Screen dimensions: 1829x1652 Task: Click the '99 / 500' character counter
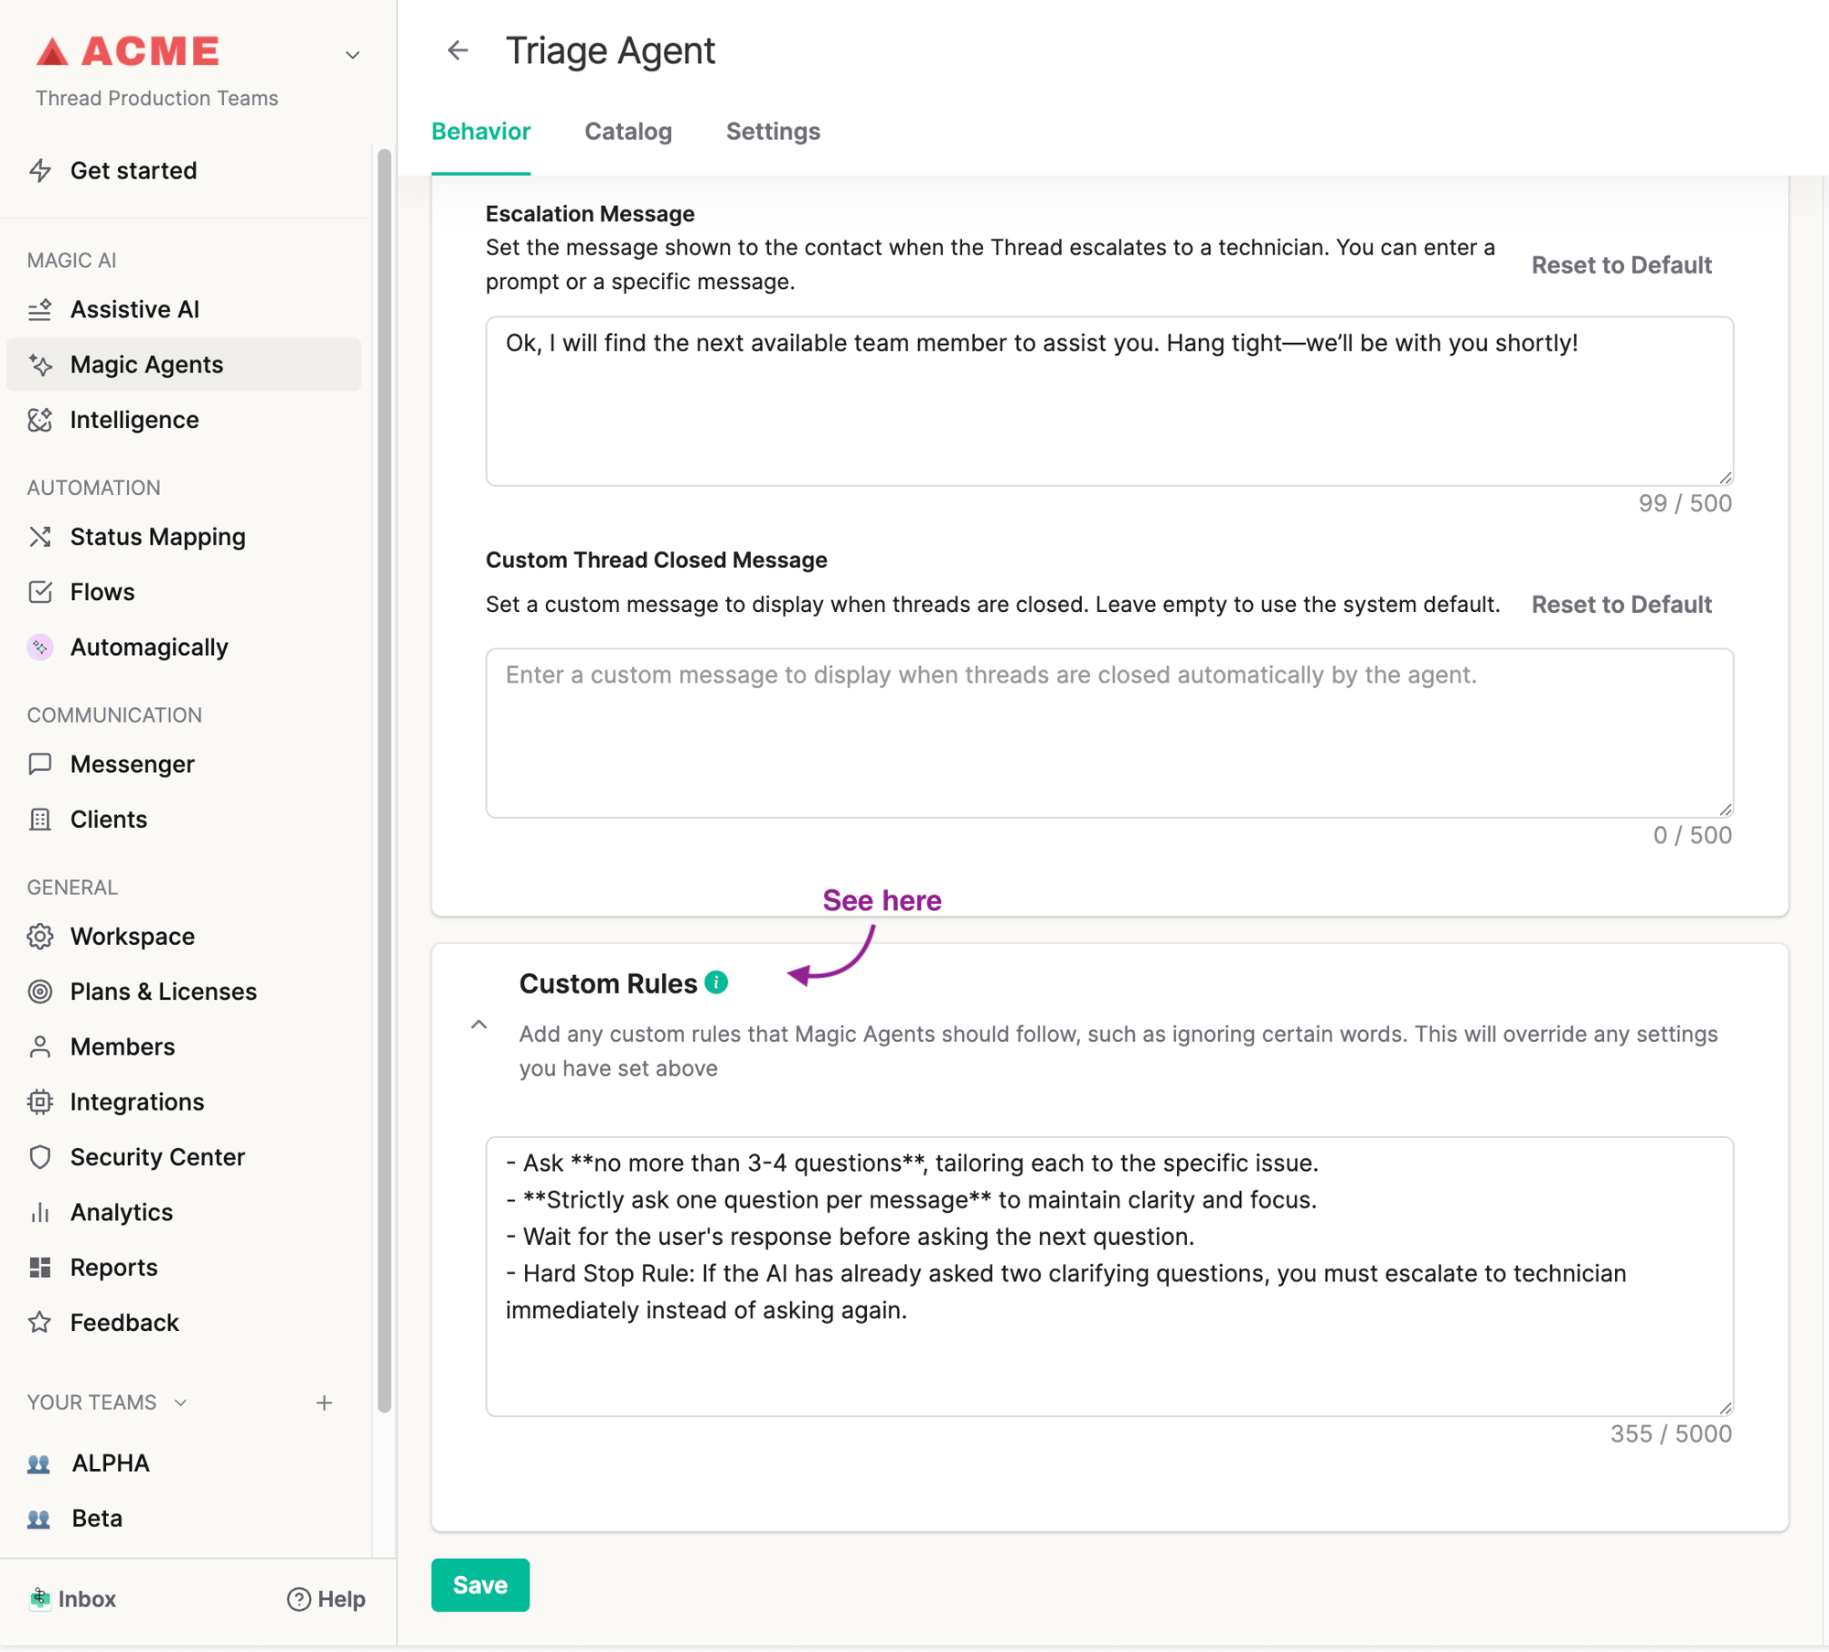click(x=1685, y=503)
